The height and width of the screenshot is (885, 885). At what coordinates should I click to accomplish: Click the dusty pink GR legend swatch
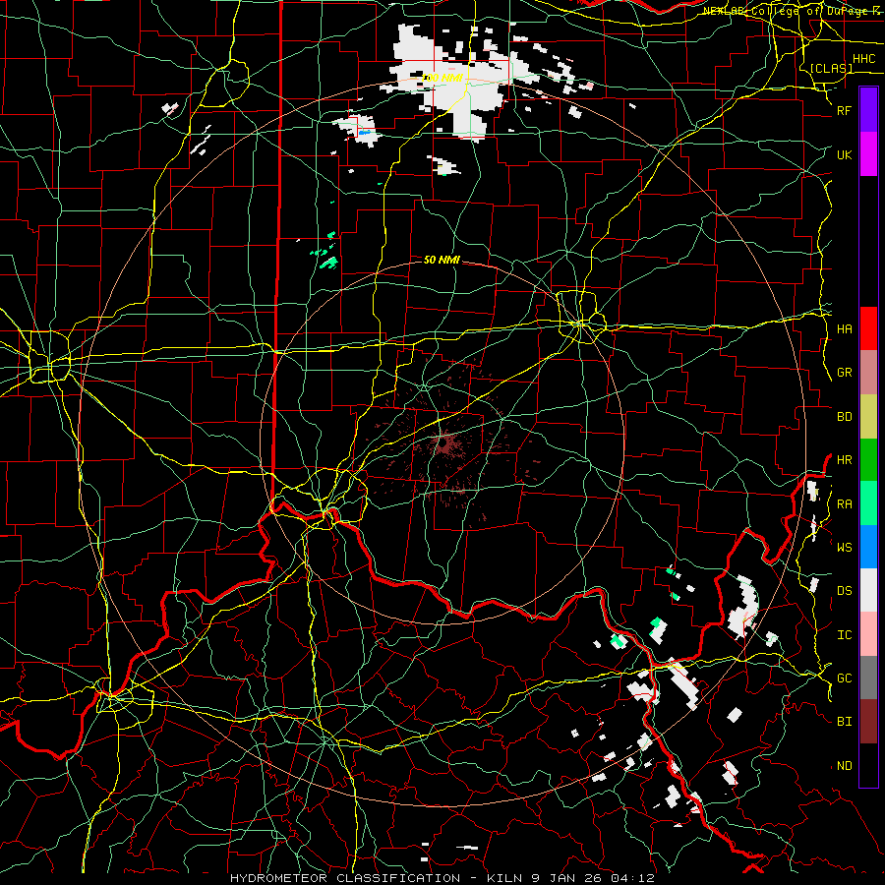tap(868, 373)
